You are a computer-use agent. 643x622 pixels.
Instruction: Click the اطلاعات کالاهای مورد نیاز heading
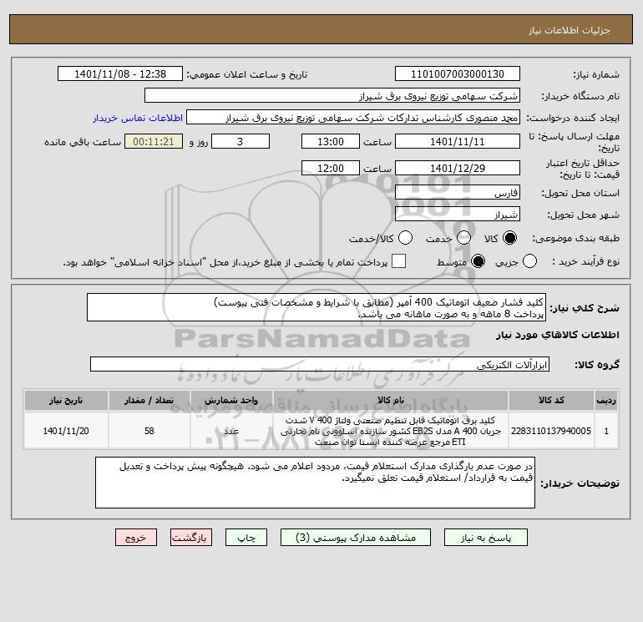pos(557,335)
